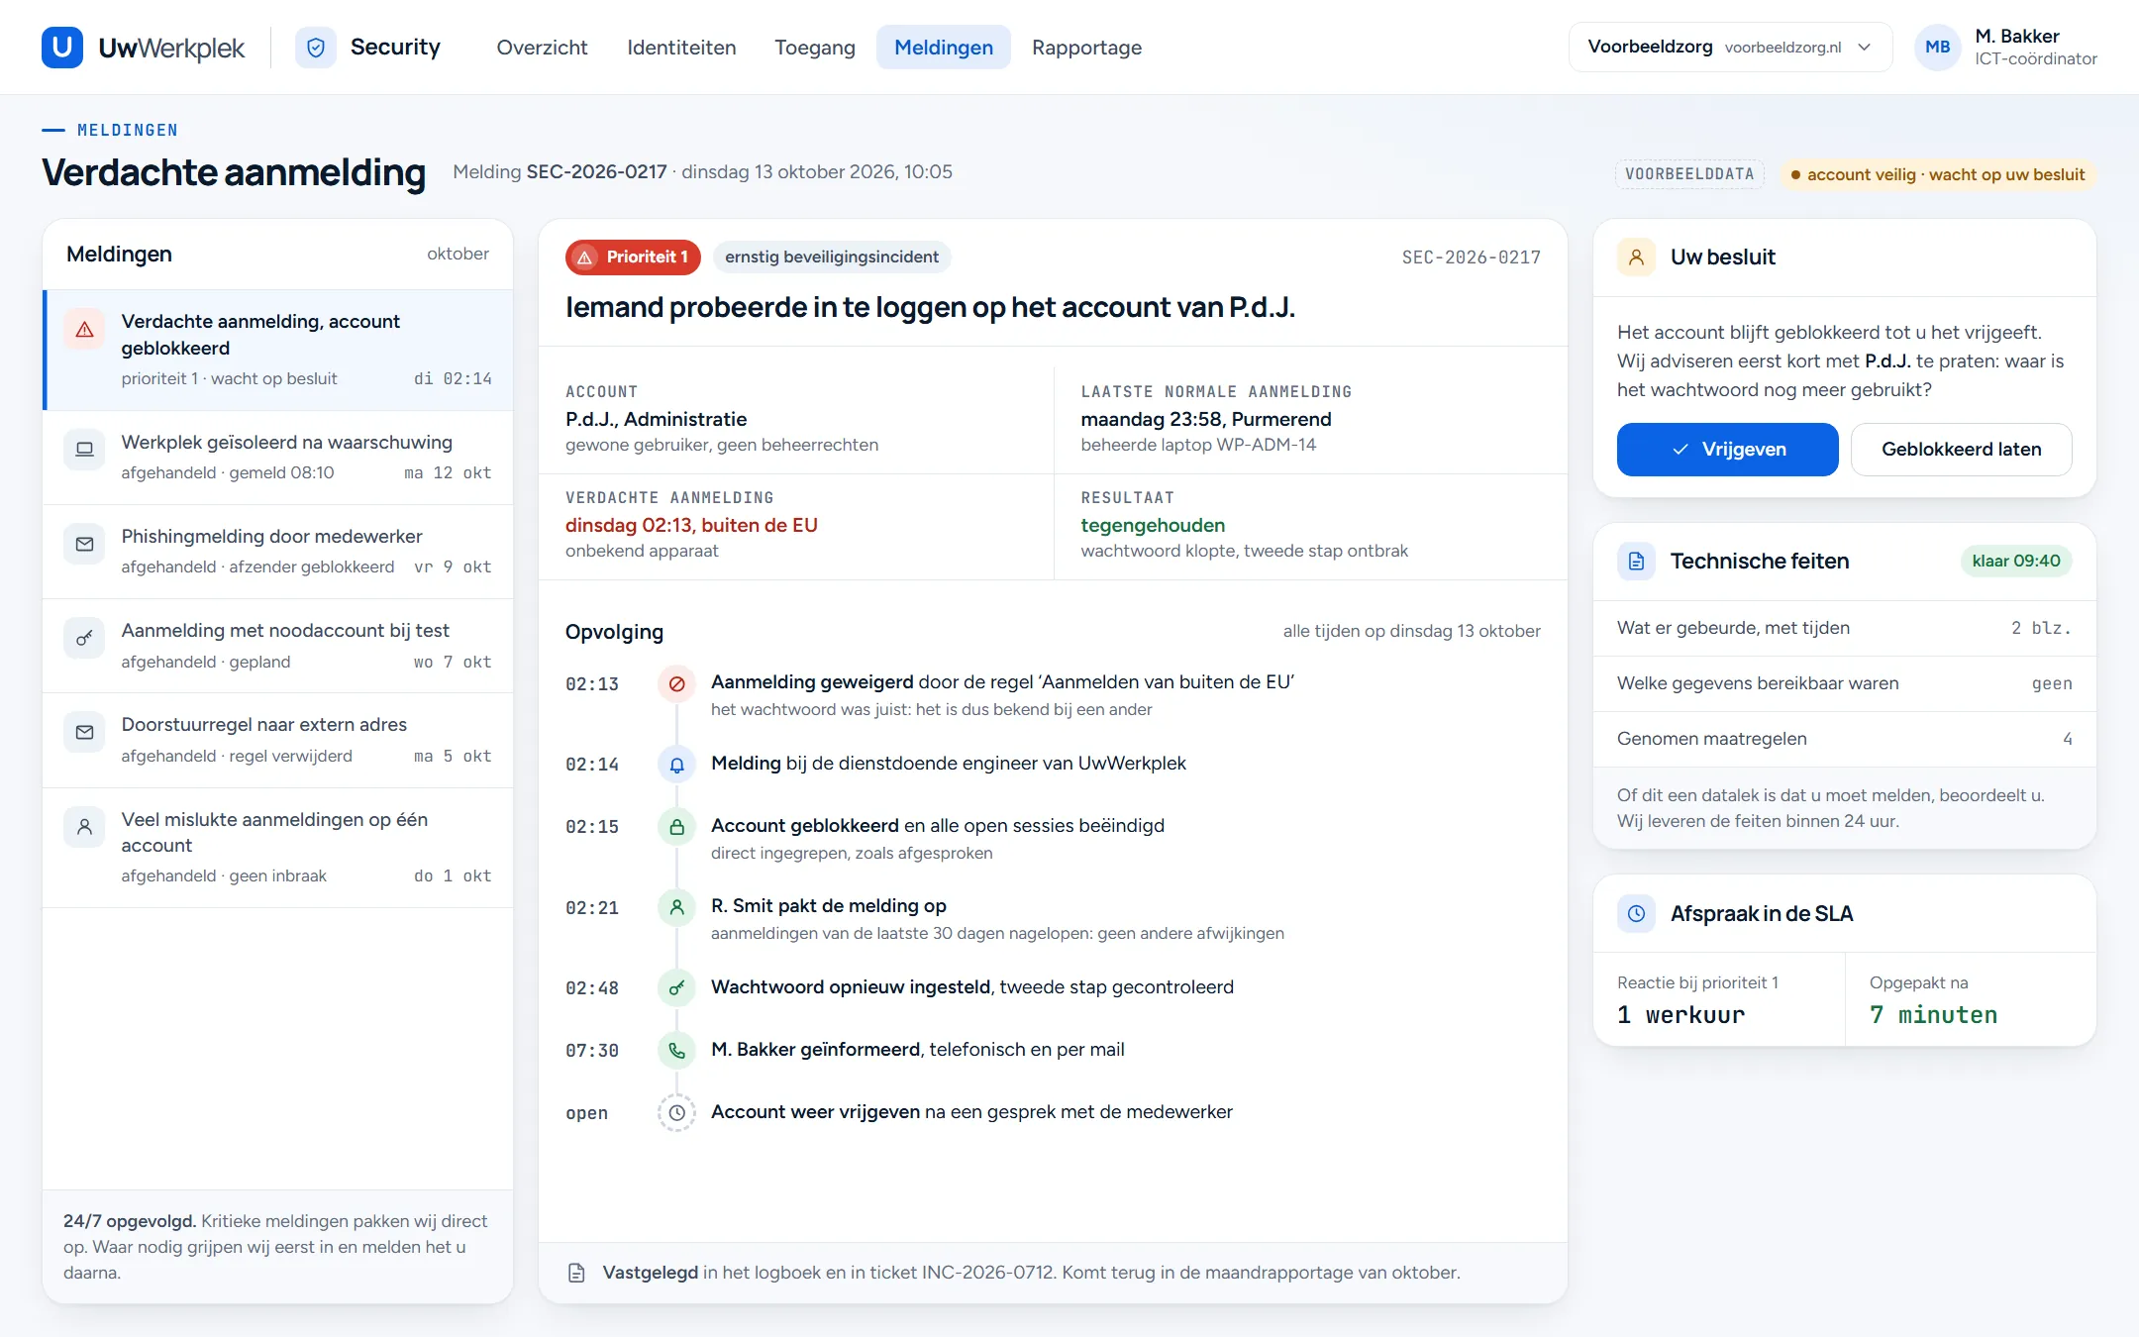This screenshot has height=1337, width=2139.
Task: Select the Meldingen tab
Action: (x=944, y=48)
